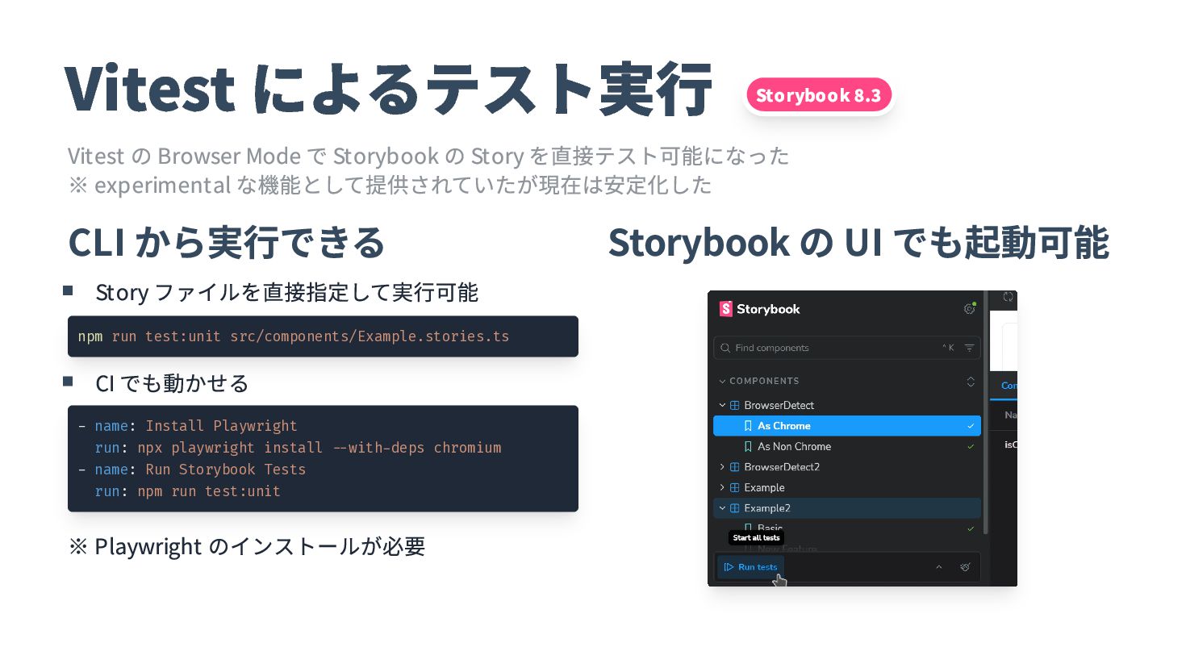Collapse the COMPONENTS section chevron
The height and width of the screenshot is (668, 1186).
click(722, 381)
